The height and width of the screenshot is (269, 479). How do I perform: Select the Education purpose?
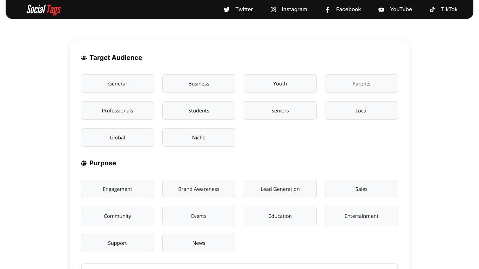(x=280, y=216)
